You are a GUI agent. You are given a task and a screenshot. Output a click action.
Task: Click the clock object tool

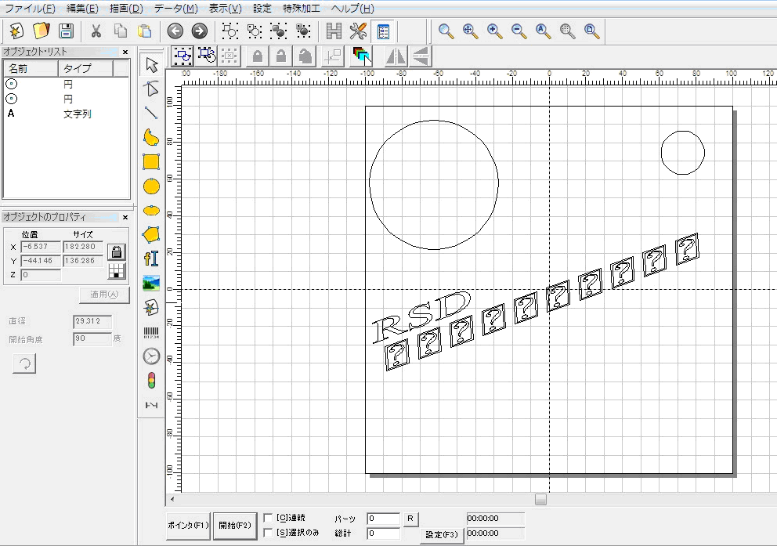151,356
